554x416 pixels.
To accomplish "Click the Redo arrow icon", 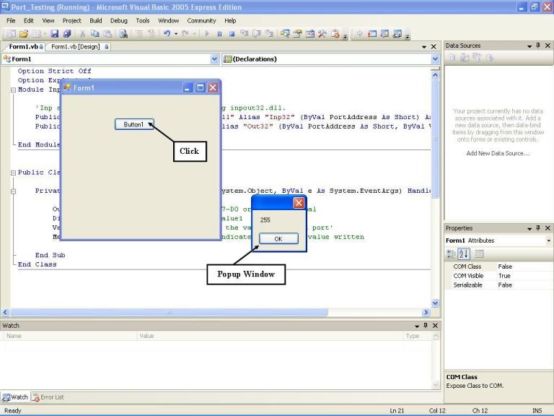I will click(185, 34).
